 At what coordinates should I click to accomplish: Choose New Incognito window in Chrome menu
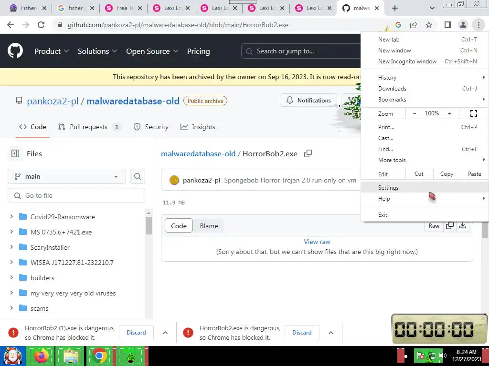pos(425,61)
